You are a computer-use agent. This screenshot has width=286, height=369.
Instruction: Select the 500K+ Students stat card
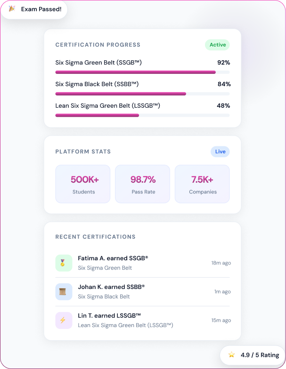[x=83, y=184]
